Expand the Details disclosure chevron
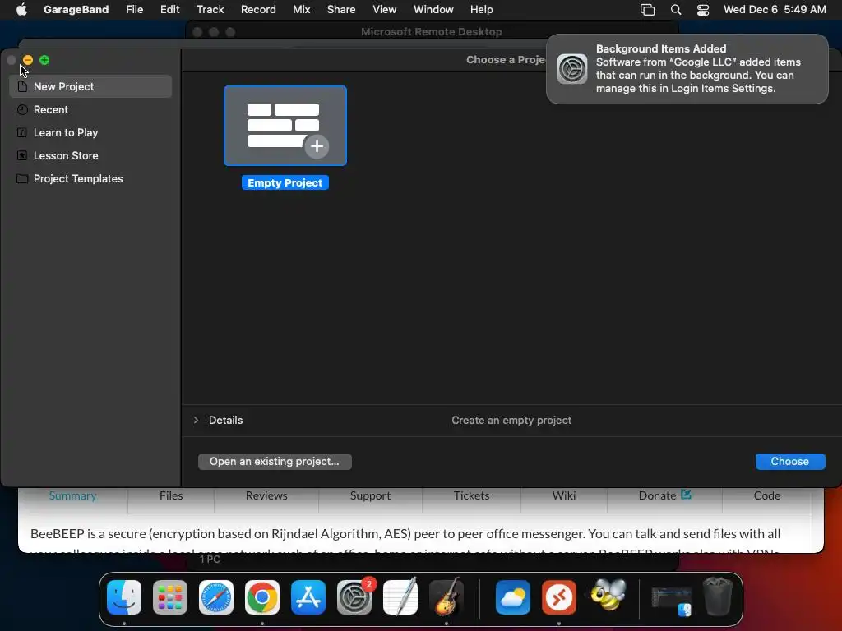Viewport: 842px width, 631px height. pos(196,420)
